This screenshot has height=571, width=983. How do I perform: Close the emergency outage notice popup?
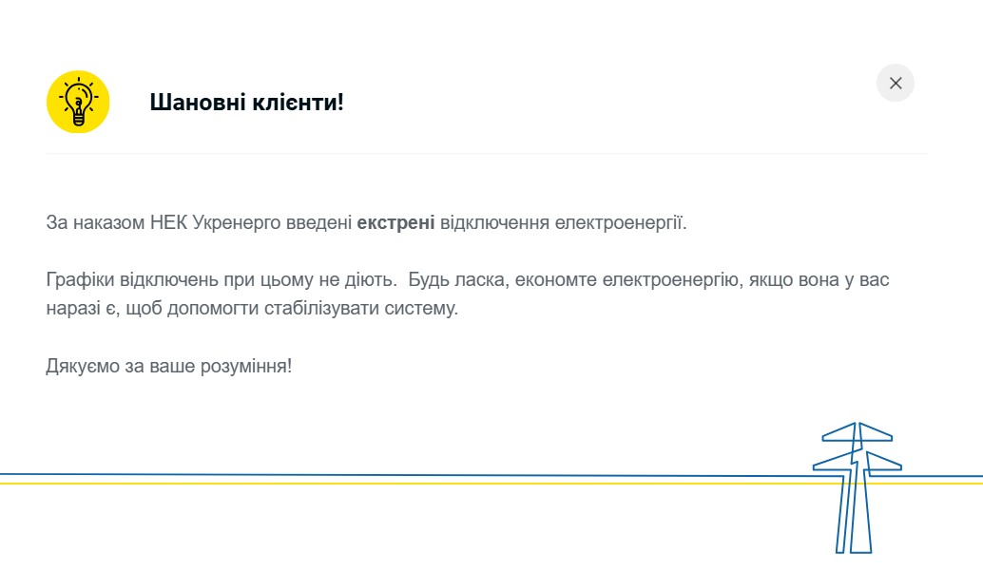[x=895, y=83]
